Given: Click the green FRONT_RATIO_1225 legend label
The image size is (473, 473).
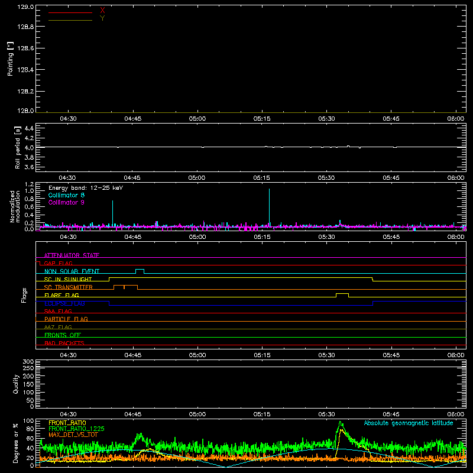Looking at the screenshot, I should pos(76,429).
